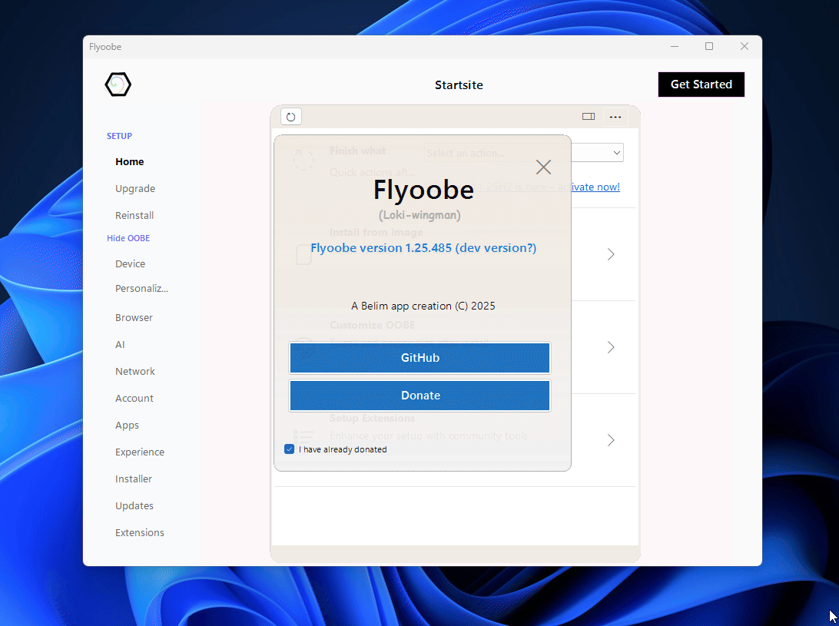839x626 pixels.
Task: Click the refresh icon in the toolbar
Action: click(290, 116)
